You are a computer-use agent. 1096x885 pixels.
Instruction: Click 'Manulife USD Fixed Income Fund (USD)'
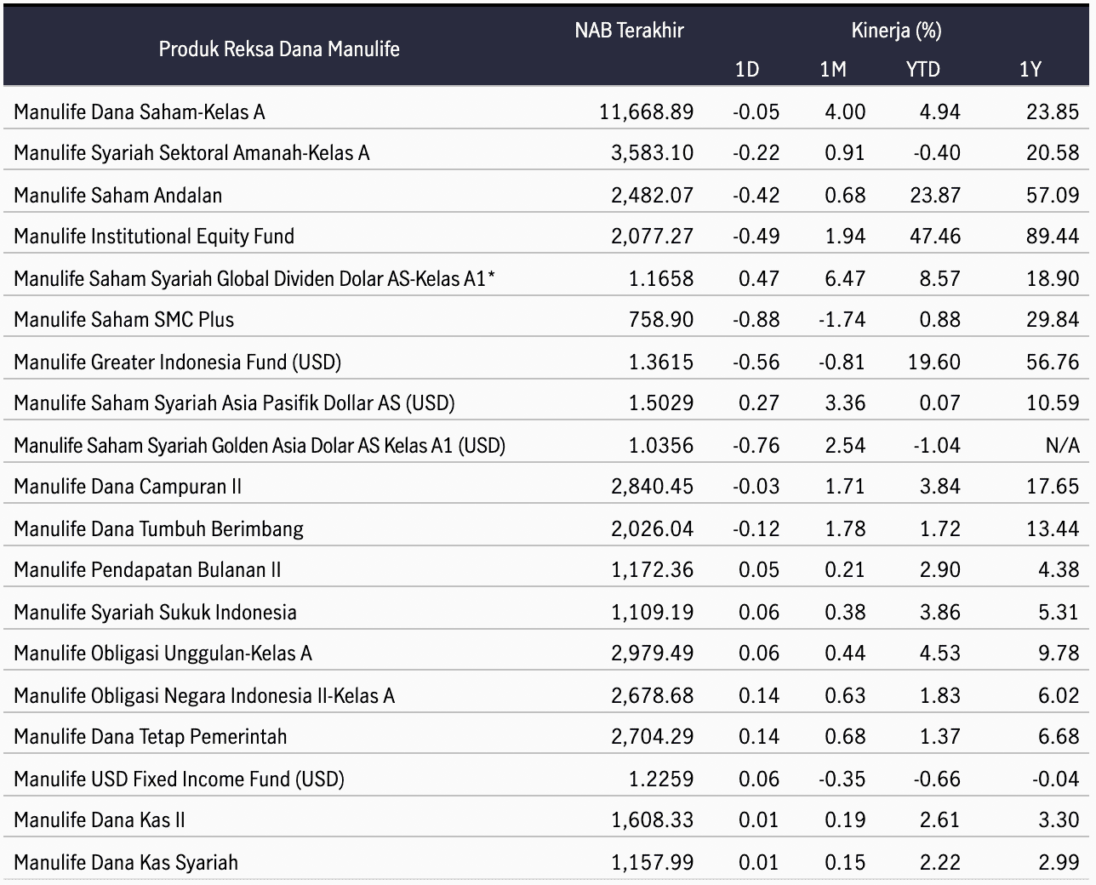179,779
